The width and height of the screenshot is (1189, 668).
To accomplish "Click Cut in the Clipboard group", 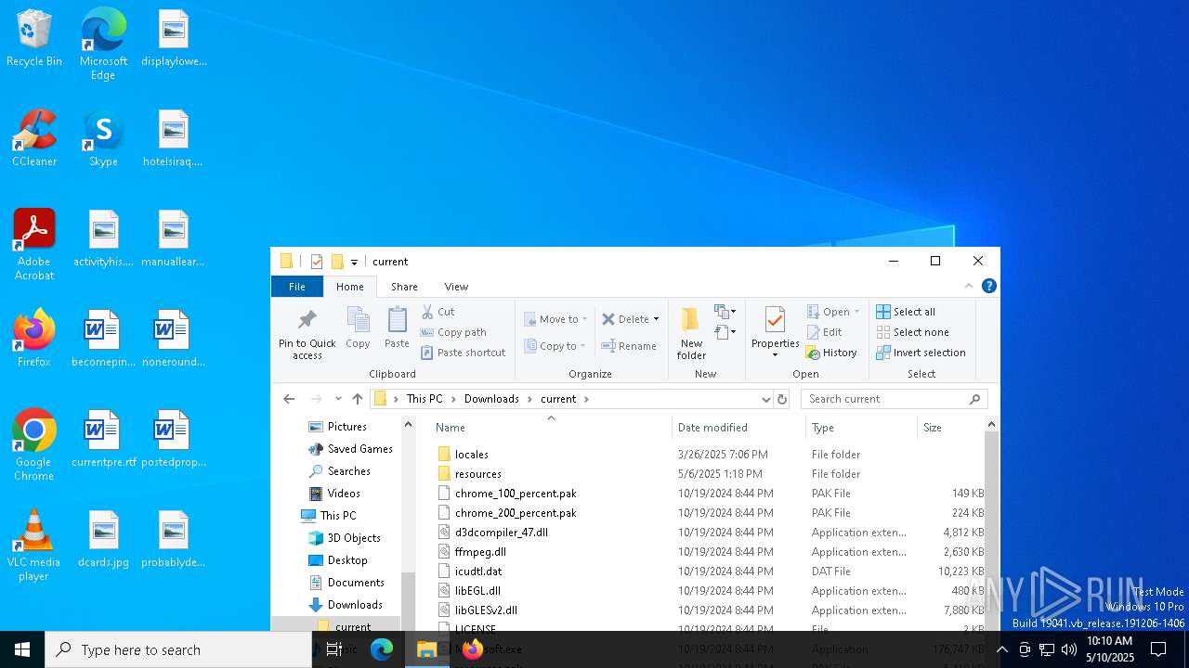I will coord(438,312).
